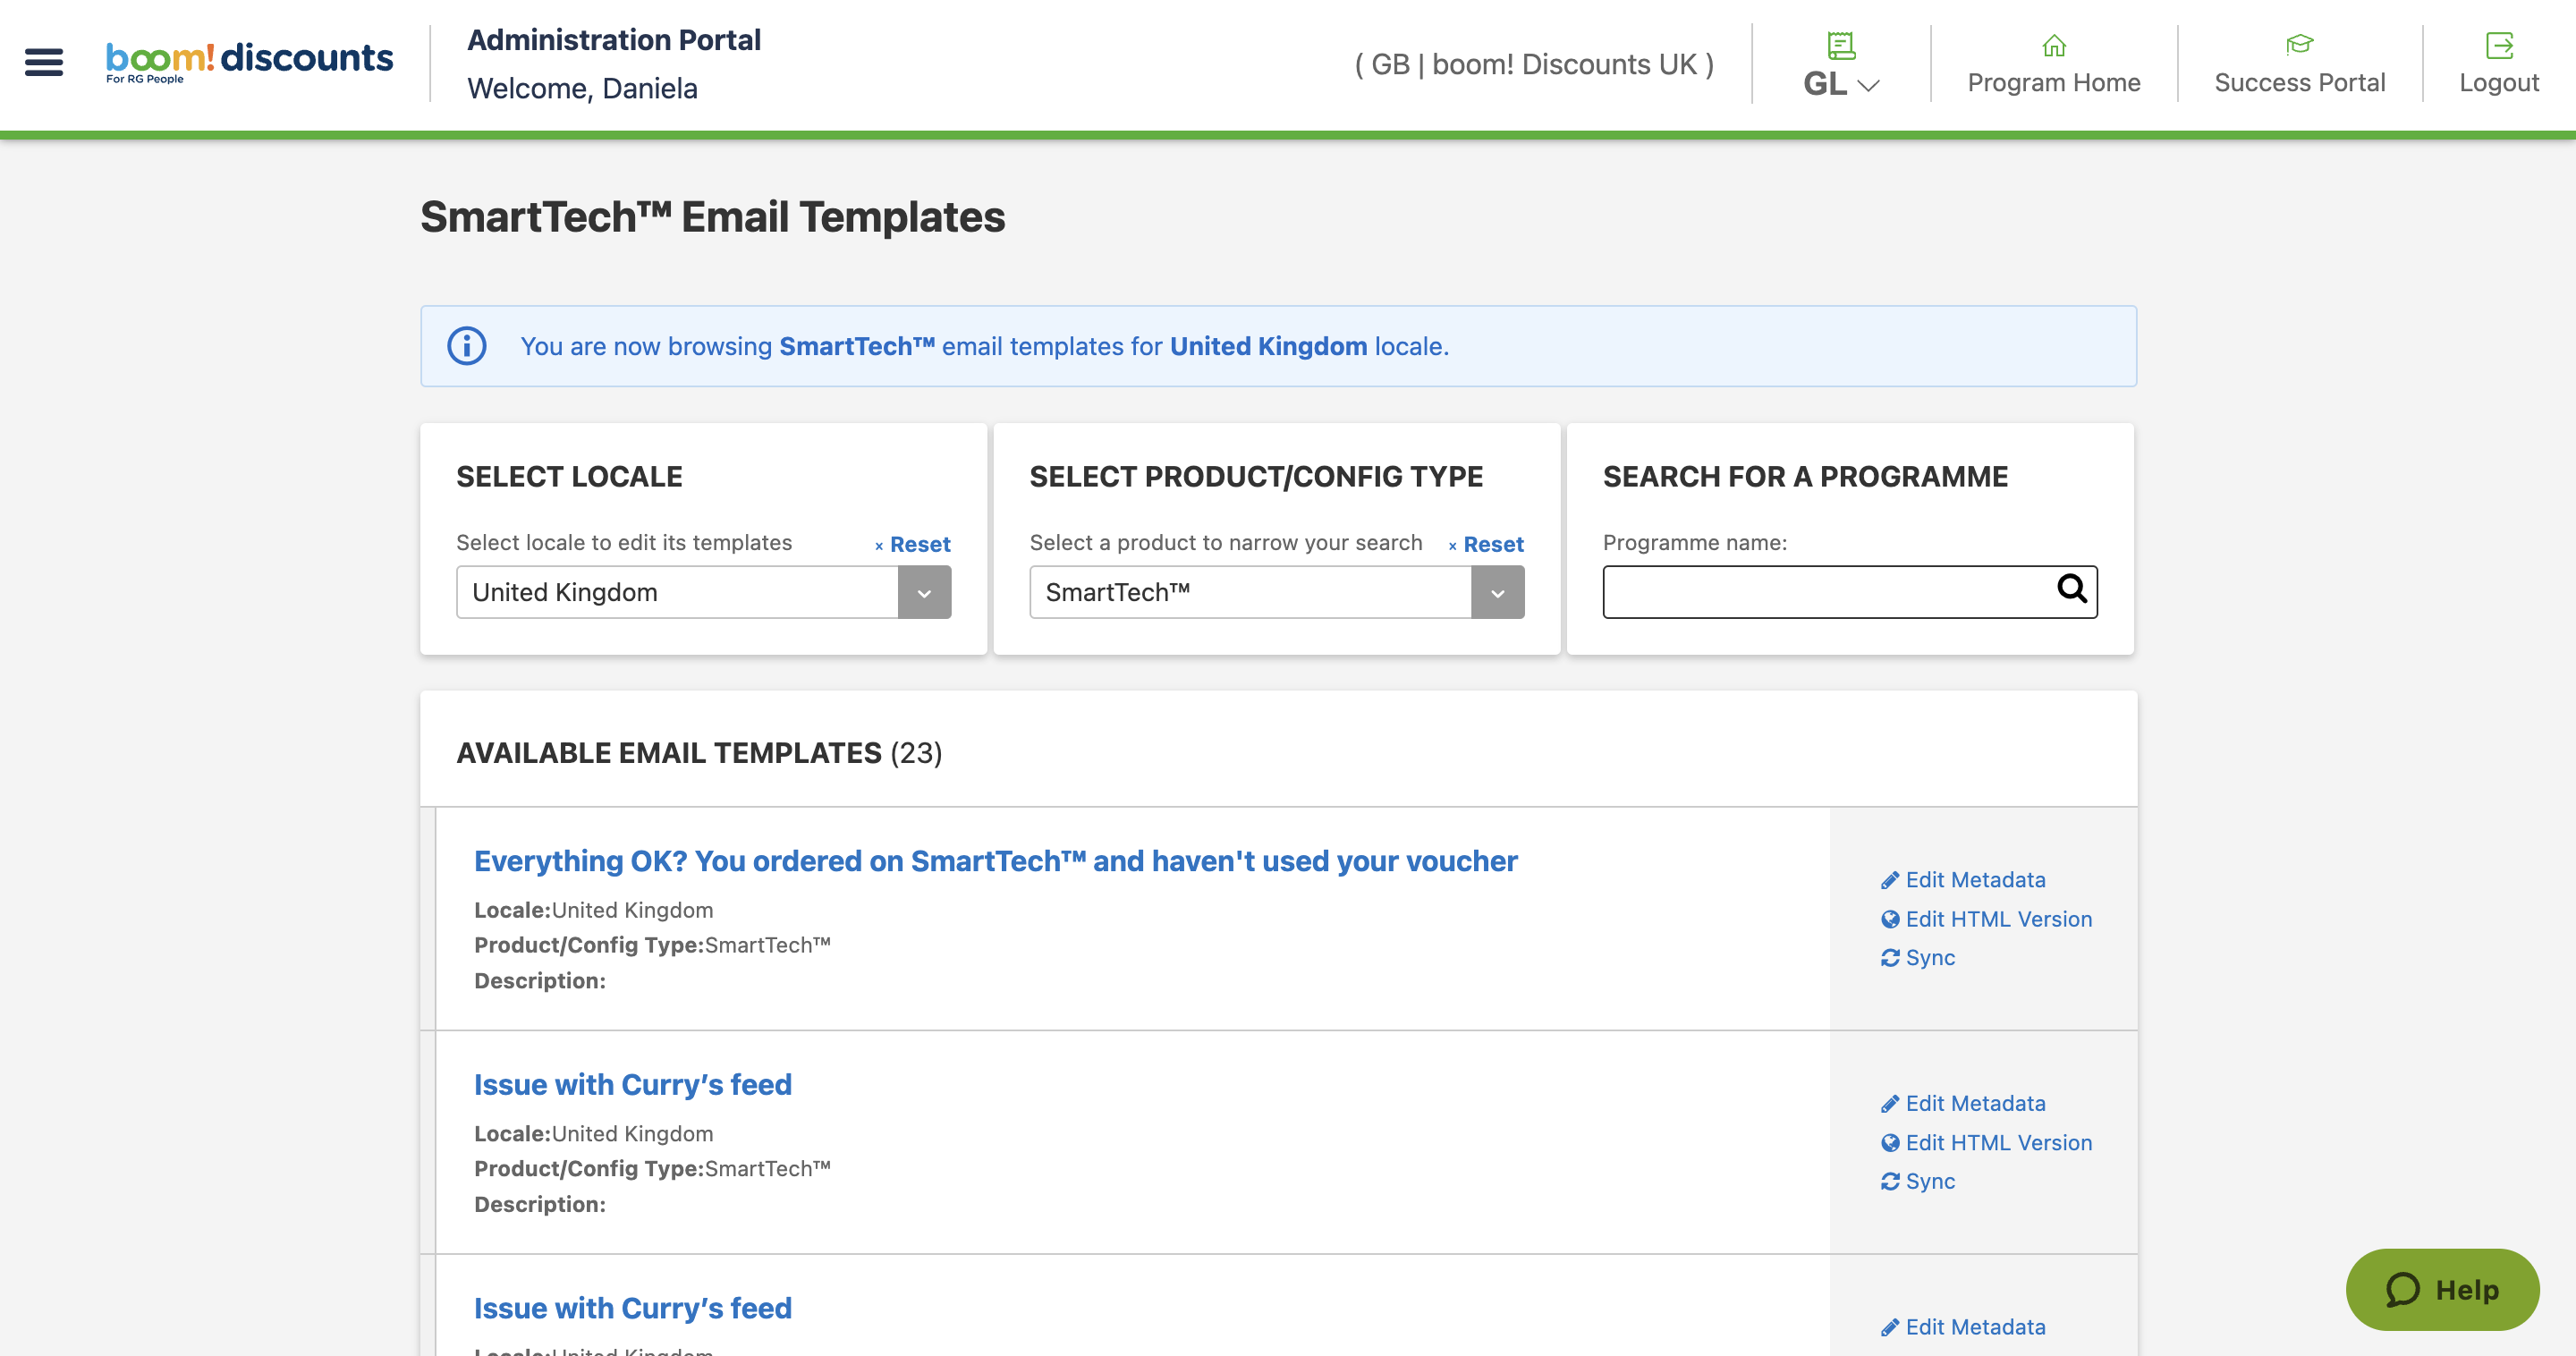
Task: Edit Metadata for first Curry's feed template
Action: 1974,1104
